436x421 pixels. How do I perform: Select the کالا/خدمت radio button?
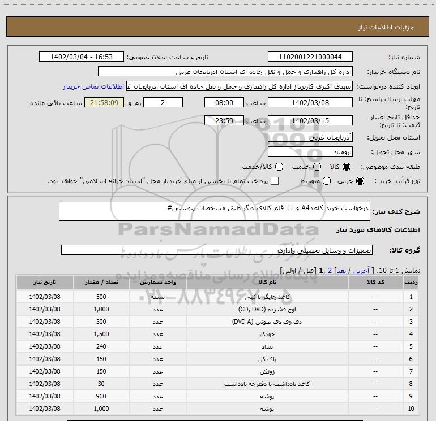pos(279,167)
